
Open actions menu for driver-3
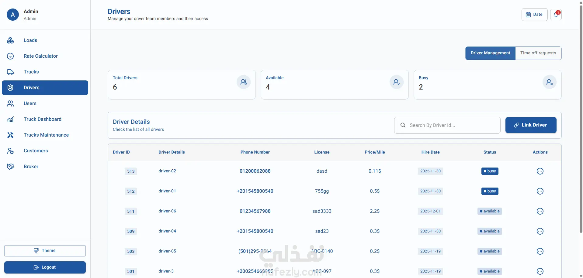point(540,271)
